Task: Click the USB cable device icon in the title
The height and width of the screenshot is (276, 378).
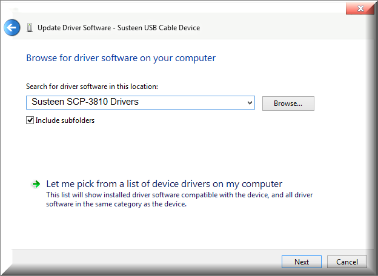Action: (30, 28)
